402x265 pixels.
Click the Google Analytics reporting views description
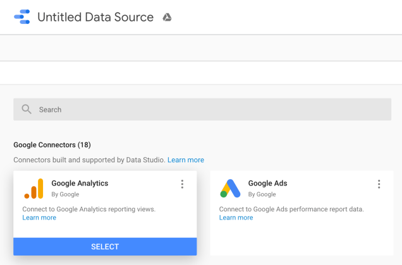click(88, 209)
